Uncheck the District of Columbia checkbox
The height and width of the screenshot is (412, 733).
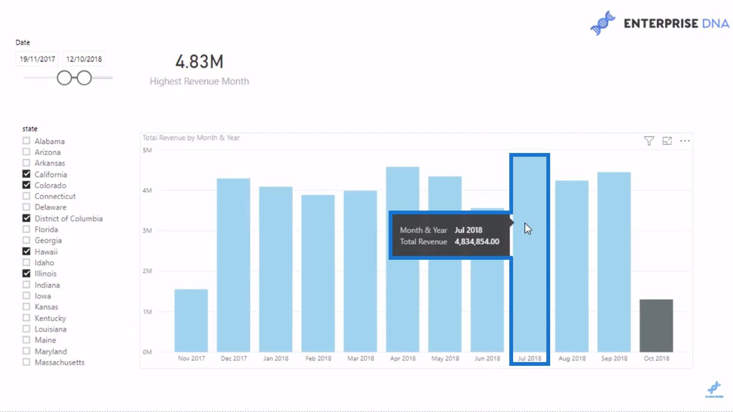pyautogui.click(x=27, y=218)
